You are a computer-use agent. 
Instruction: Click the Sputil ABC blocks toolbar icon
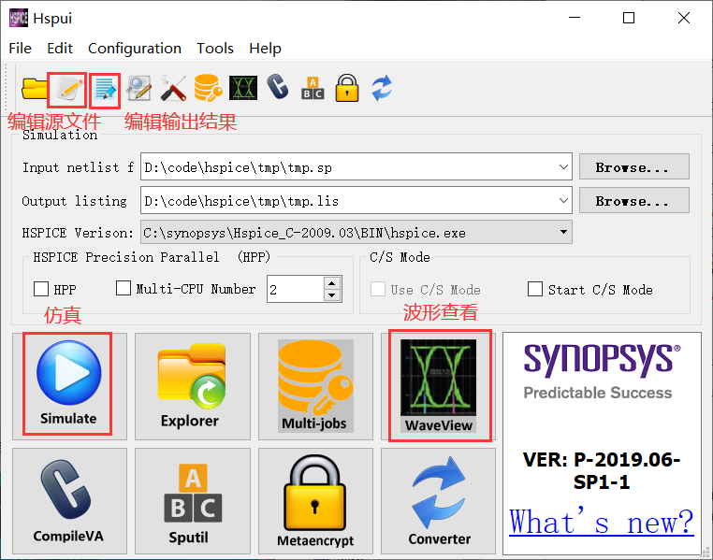pyautogui.click(x=313, y=88)
